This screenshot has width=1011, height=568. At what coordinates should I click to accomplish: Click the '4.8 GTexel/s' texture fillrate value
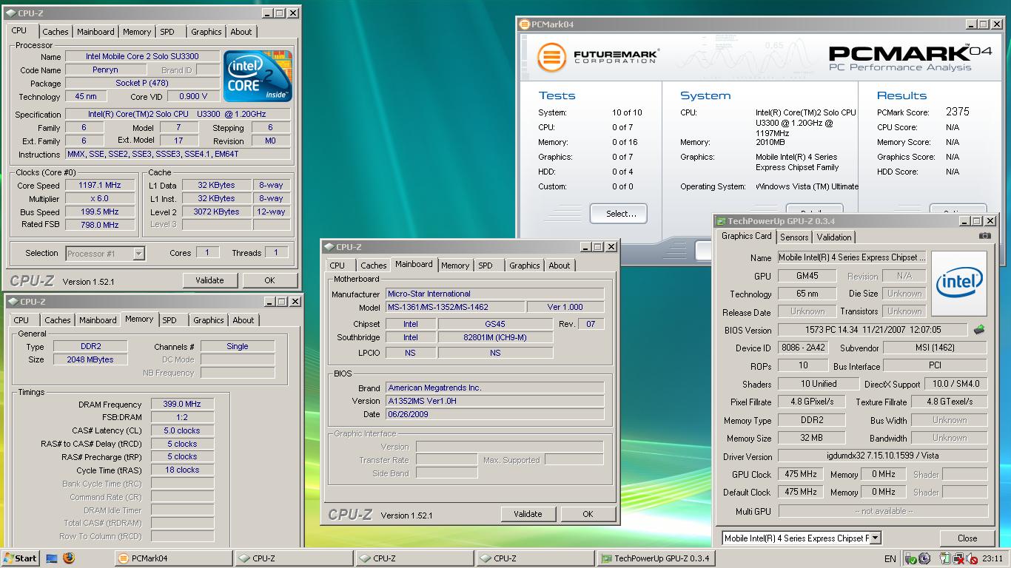(x=950, y=402)
